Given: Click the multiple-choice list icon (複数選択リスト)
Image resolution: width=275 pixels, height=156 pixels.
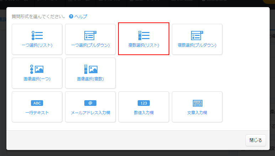Looking at the screenshot, I should 144,35.
